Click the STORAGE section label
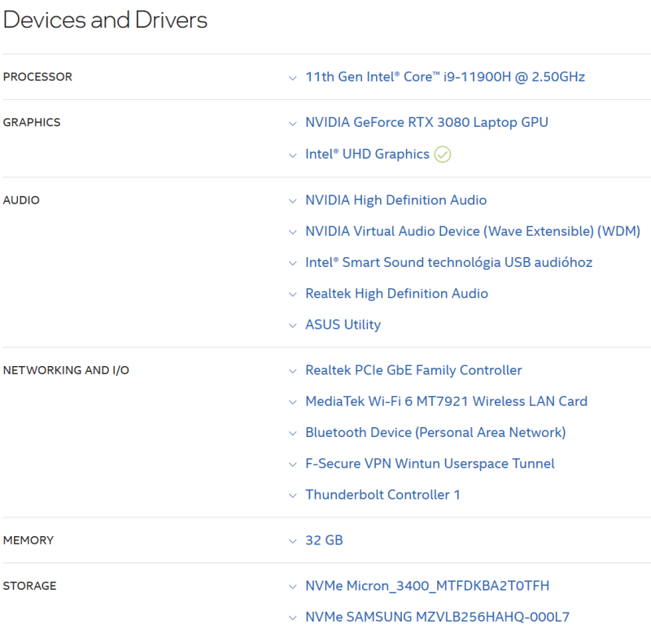651x633 pixels. click(x=30, y=586)
